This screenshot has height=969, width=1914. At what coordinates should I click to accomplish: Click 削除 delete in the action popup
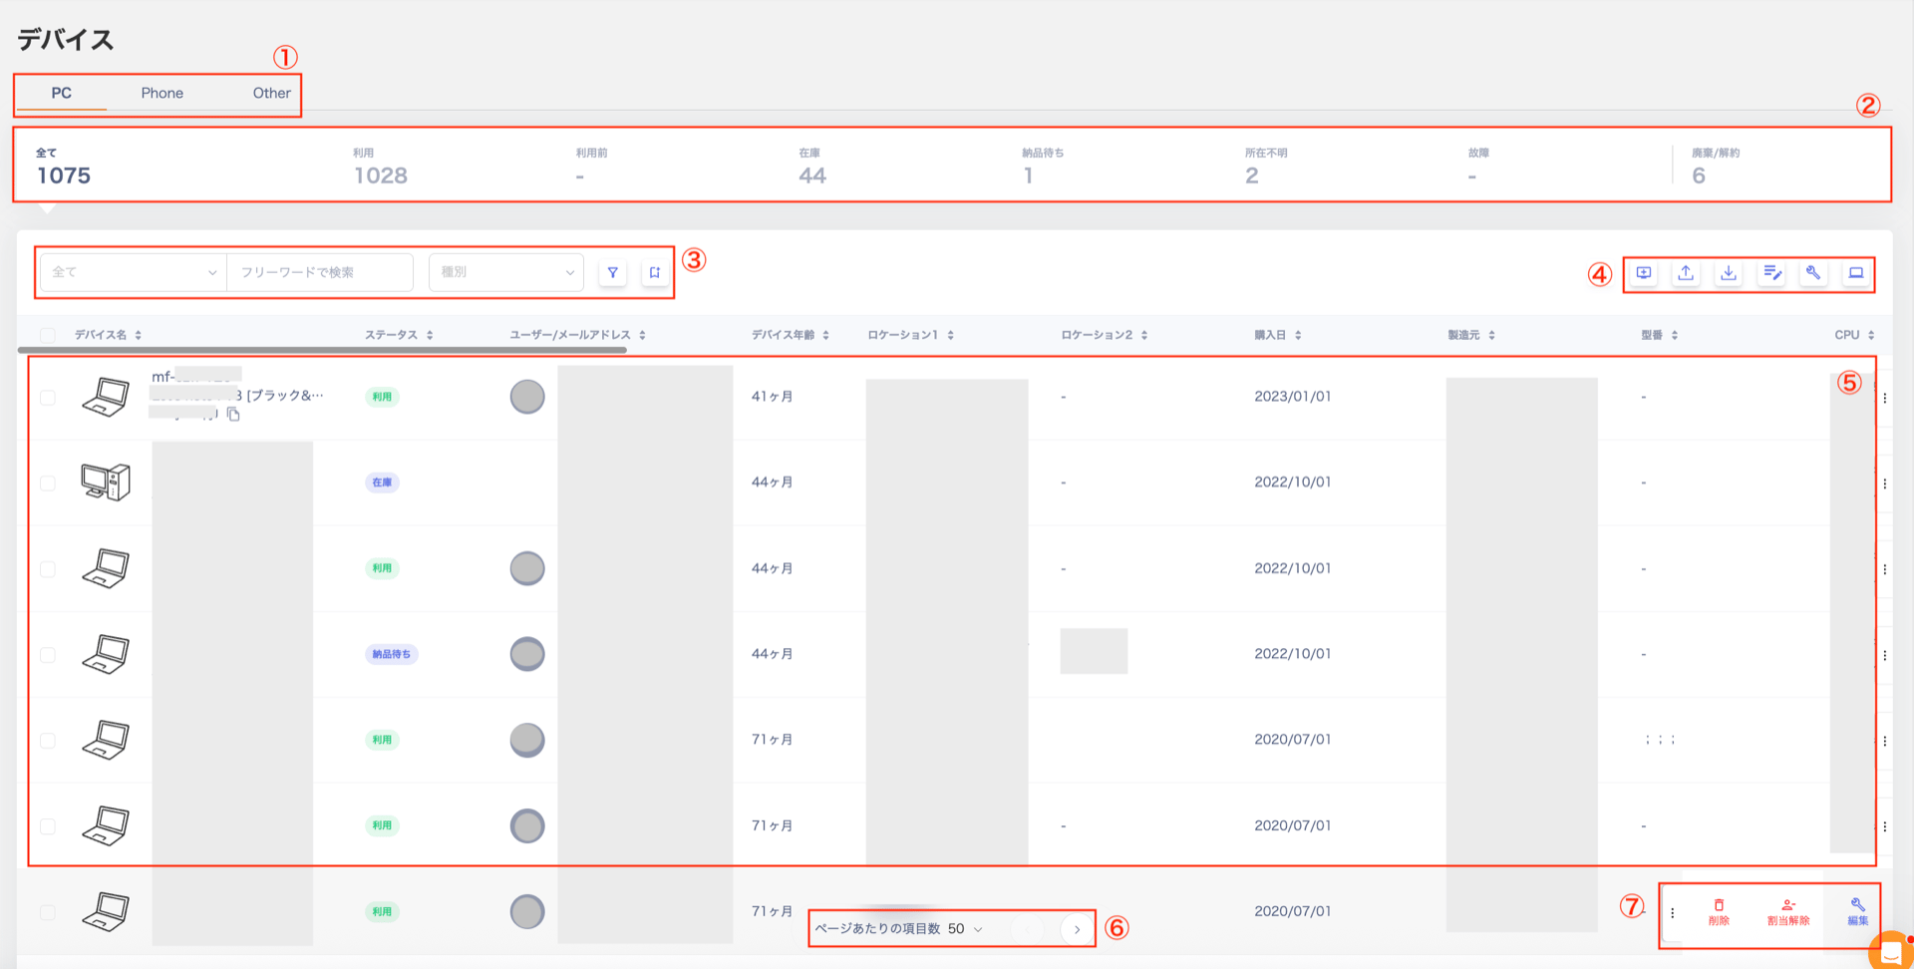(1719, 912)
